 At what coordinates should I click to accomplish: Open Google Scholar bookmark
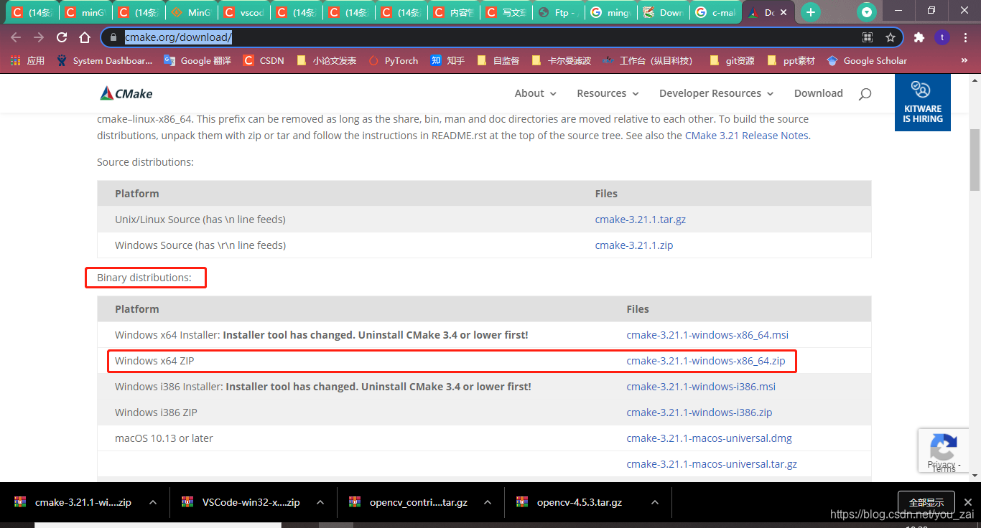click(867, 61)
